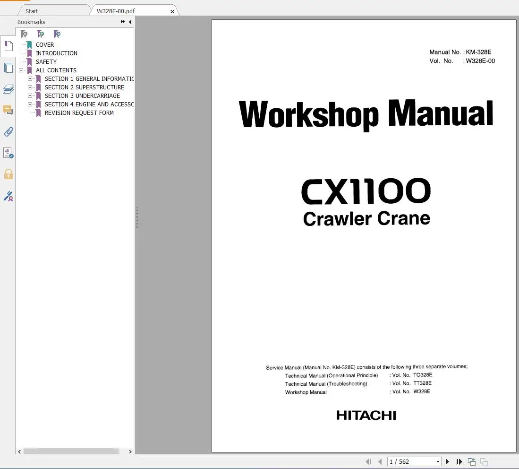This screenshot has height=469, width=519.
Task: Go to last page button
Action: point(459,462)
